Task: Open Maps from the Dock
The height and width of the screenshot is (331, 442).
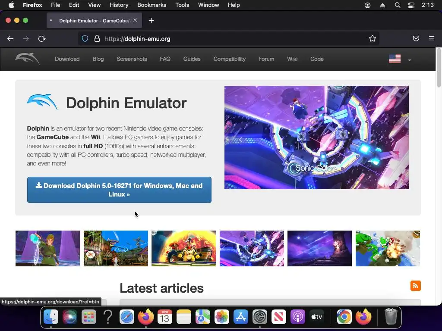Action: (x=203, y=317)
